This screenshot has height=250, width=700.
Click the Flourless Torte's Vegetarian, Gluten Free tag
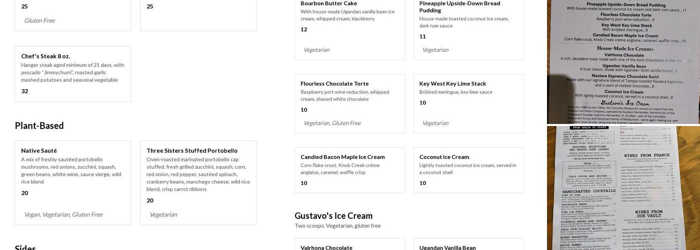(x=332, y=123)
